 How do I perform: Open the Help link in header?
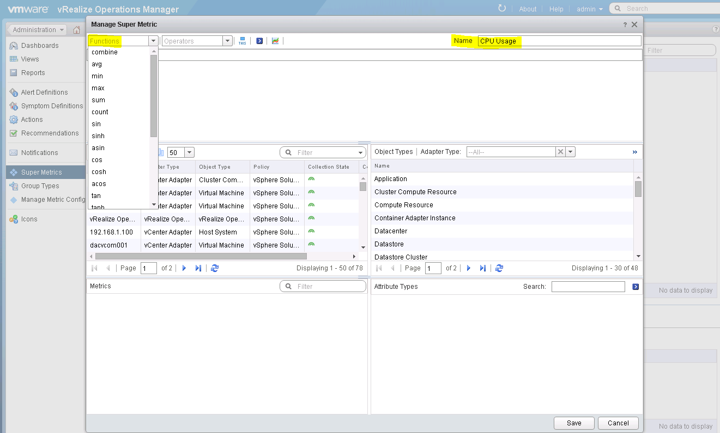(x=556, y=9)
